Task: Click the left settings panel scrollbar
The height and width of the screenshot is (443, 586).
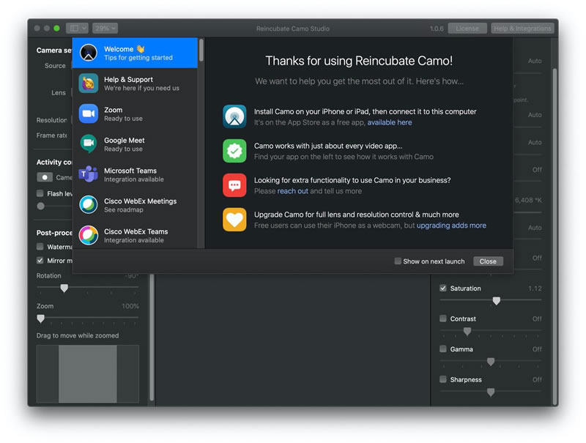Action: coord(152,338)
